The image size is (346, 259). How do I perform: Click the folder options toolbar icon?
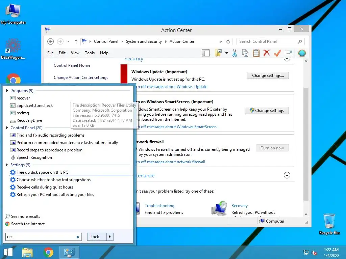(218, 53)
